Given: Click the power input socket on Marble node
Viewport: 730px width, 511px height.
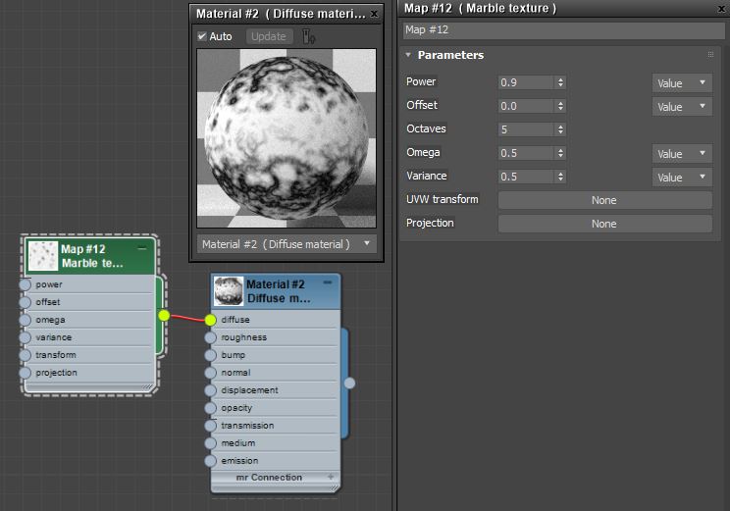Looking at the screenshot, I should click(26, 284).
